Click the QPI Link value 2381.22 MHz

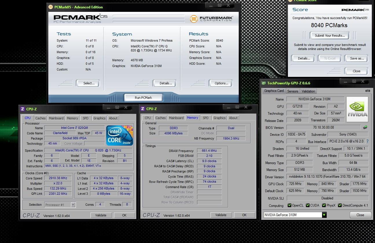tap(58, 194)
